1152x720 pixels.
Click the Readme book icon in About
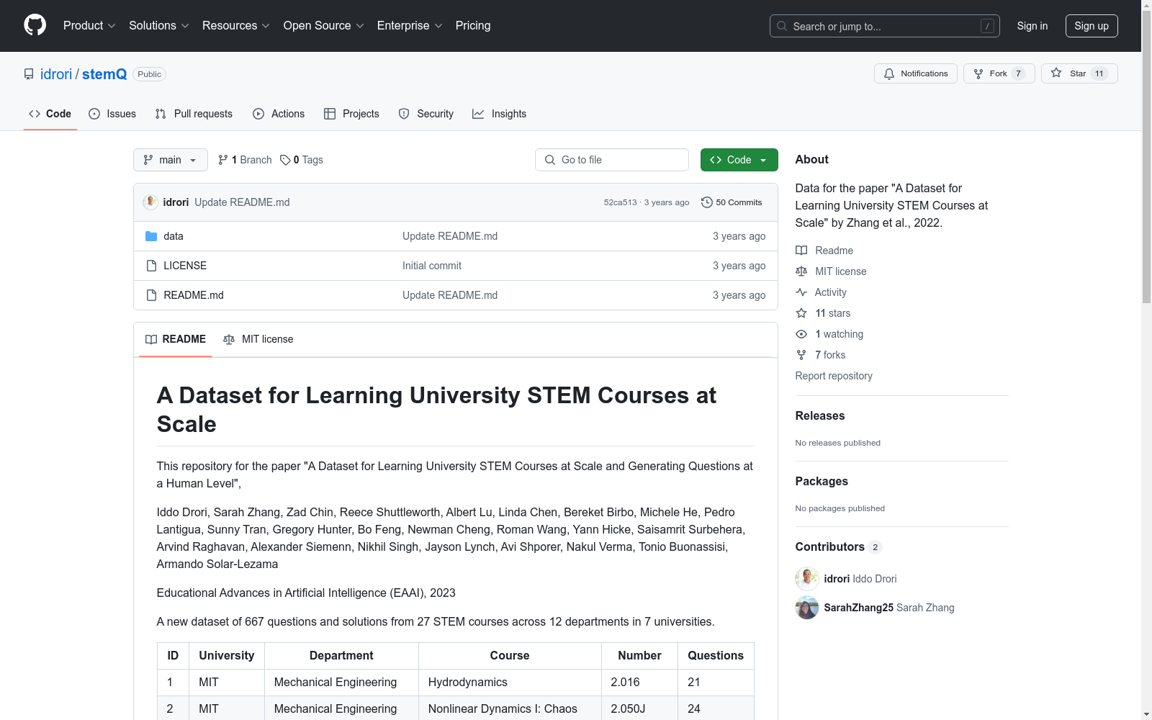pyautogui.click(x=801, y=251)
